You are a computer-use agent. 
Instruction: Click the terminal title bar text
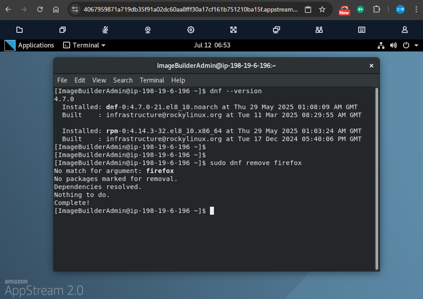click(216, 66)
